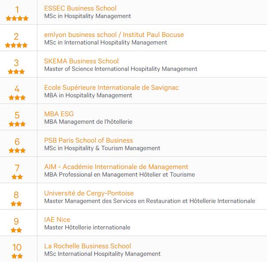Click the four-star rating under rank 2
Viewport: 267px width, 262px height.
point(16,45)
